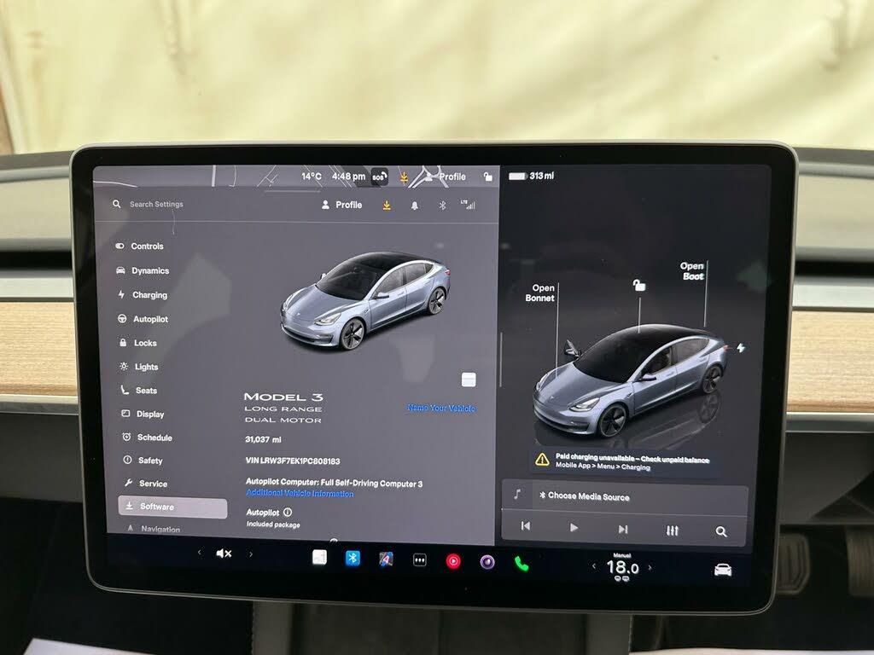The image size is (874, 655).
Task: Tap the 14°C outside temperature
Action: pos(312,177)
